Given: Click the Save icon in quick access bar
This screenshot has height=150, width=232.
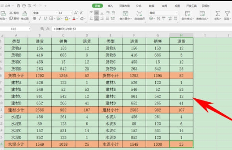Looking at the screenshot, I should [19, 6].
